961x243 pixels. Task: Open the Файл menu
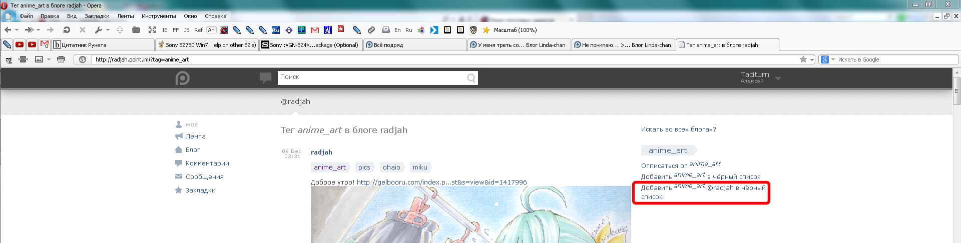(x=26, y=16)
